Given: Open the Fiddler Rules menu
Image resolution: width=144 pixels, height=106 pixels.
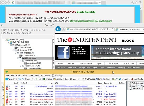Looking at the screenshot, I should [19, 76].
